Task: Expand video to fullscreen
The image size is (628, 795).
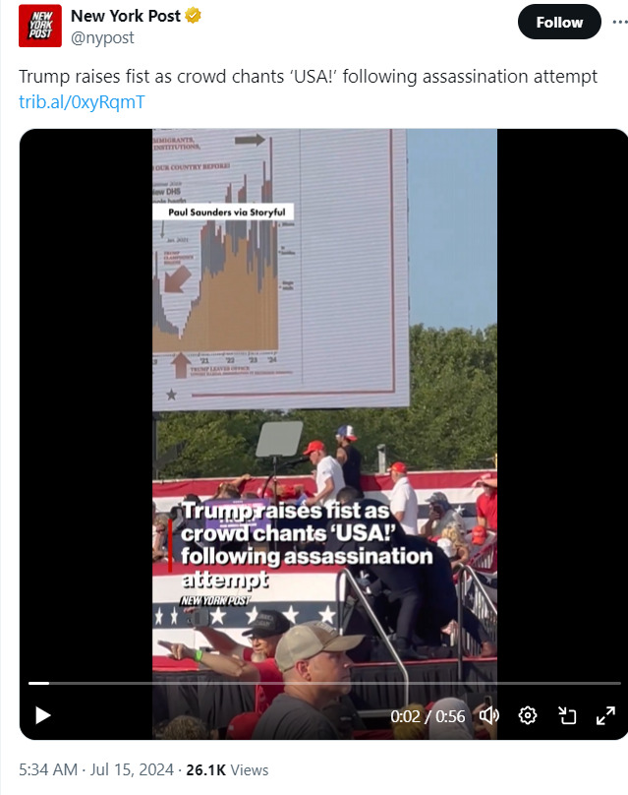Action: [x=605, y=715]
